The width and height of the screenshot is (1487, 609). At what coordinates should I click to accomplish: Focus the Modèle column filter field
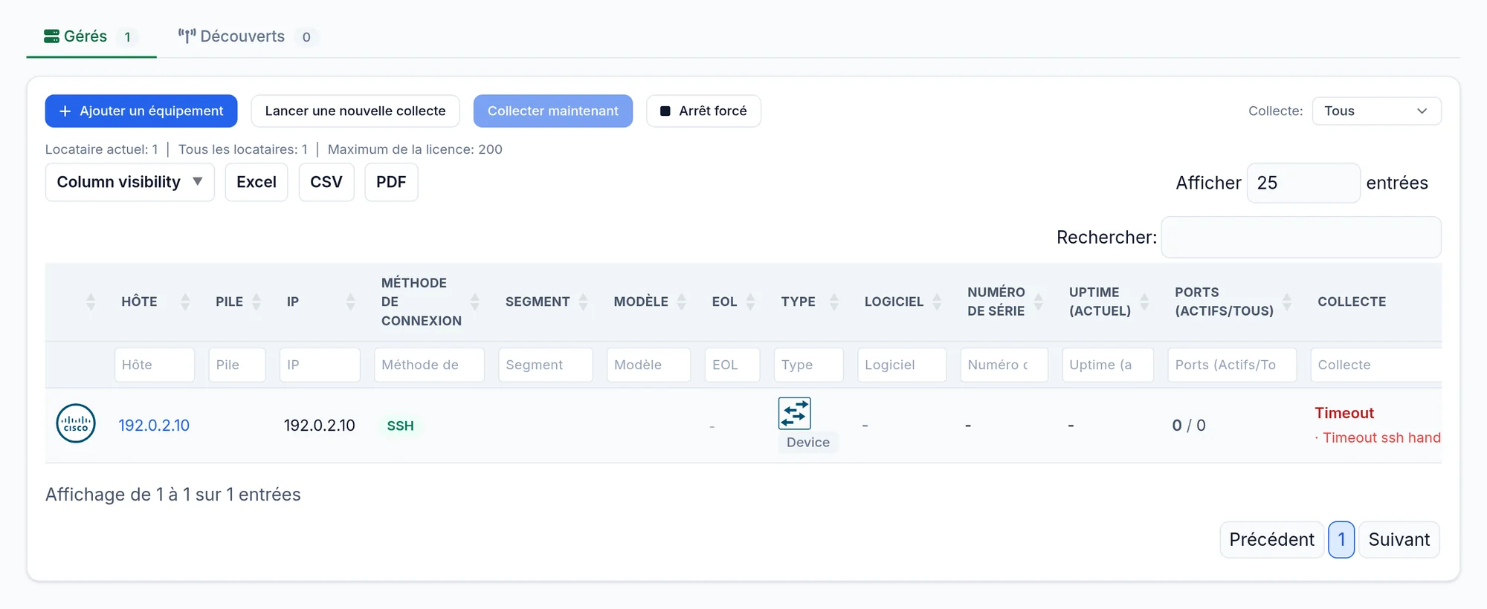pyautogui.click(x=648, y=365)
